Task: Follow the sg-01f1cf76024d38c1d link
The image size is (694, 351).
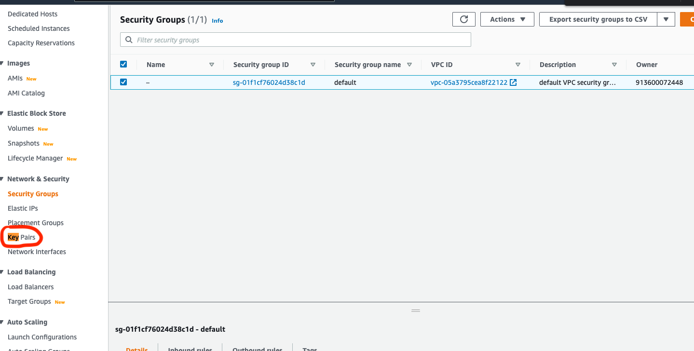Action: (269, 82)
